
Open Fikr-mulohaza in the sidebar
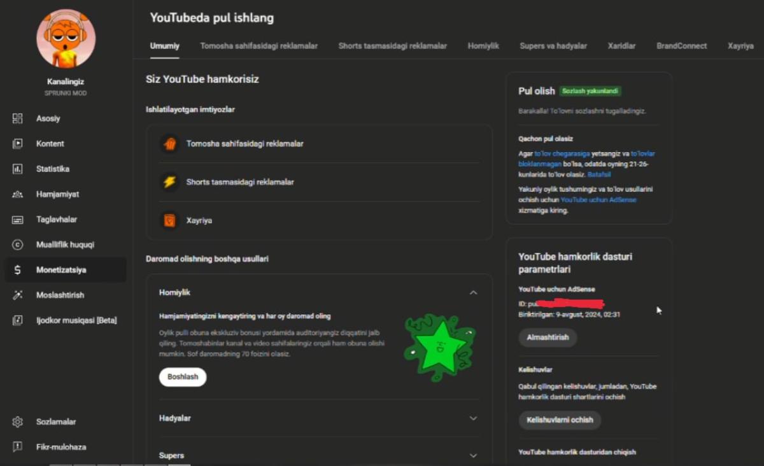61,447
